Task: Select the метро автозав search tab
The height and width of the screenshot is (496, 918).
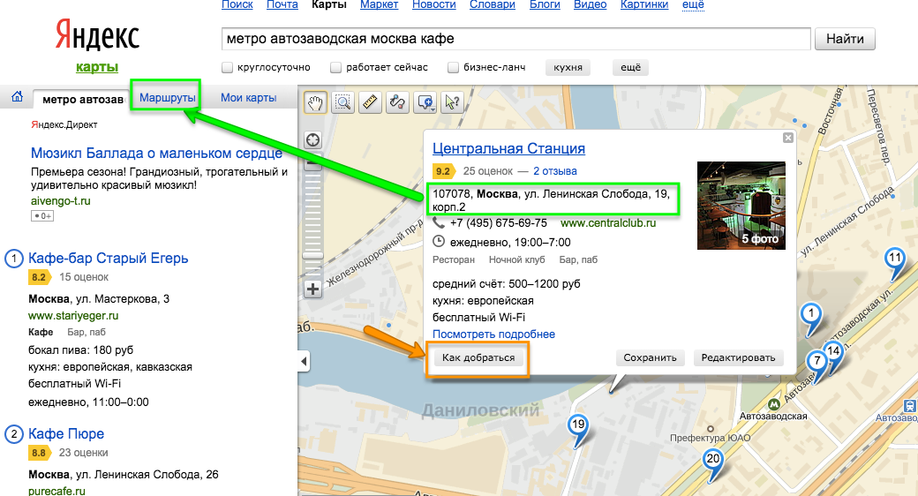Action: pyautogui.click(x=83, y=100)
